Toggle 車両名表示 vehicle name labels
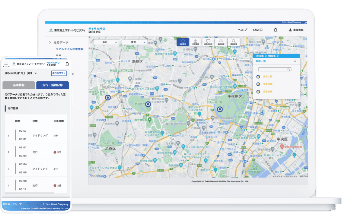The height and width of the screenshot is (220, 344). click(208, 42)
